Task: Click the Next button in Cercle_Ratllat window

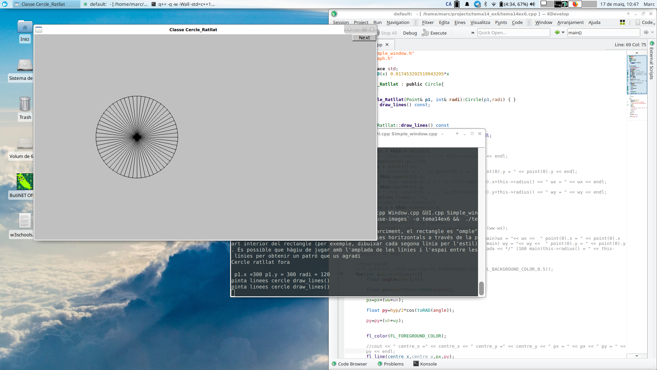Action: (x=364, y=38)
